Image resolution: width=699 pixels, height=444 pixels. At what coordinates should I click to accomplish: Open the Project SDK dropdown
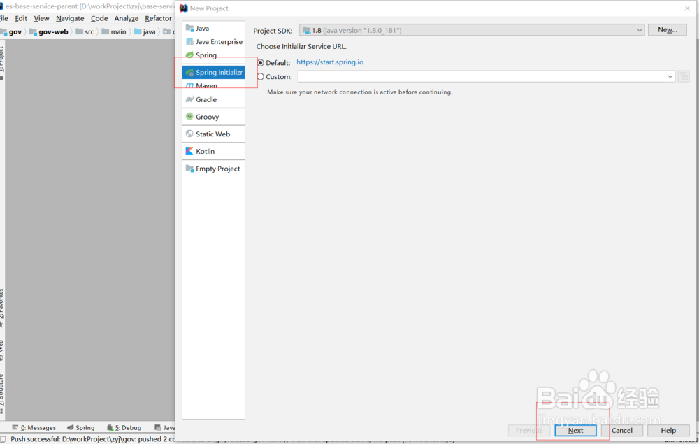pos(472,30)
